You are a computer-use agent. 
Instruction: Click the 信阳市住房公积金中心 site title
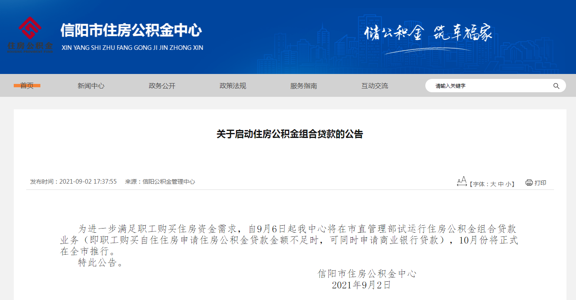coord(131,31)
